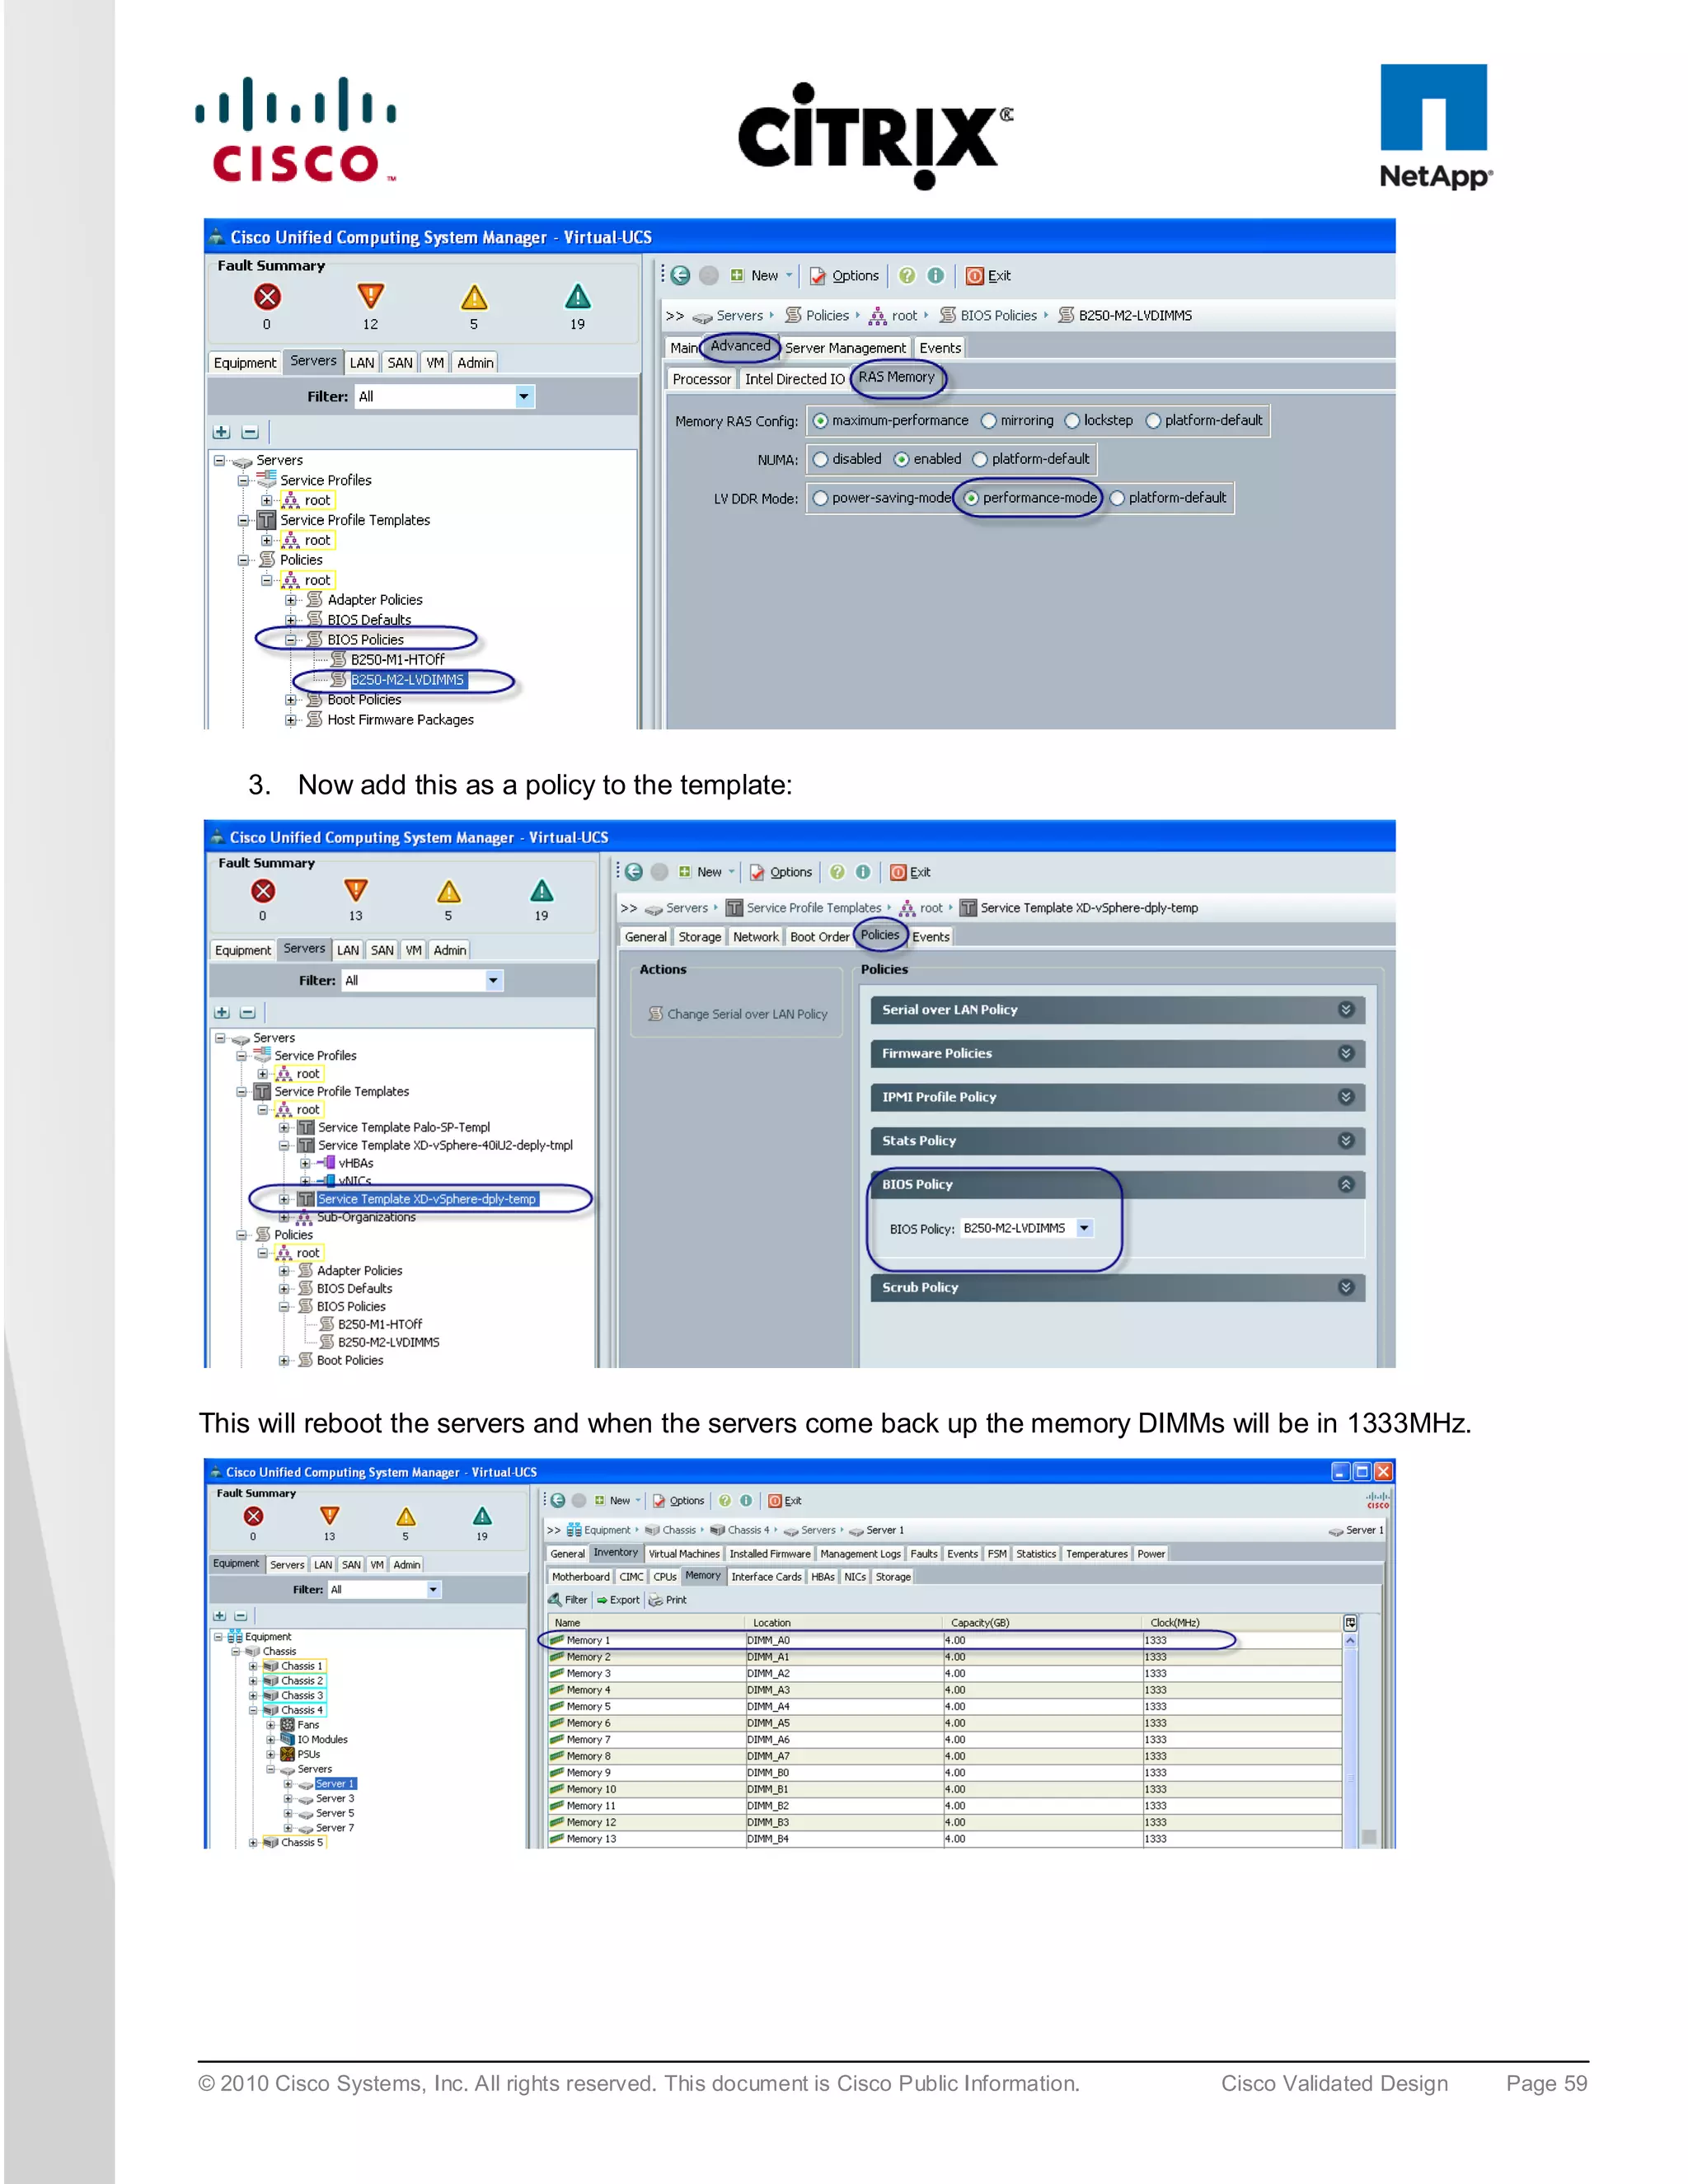Viewport: 1688px width, 2184px height.
Task: Click the IO Modules tree icon
Action: (x=287, y=1739)
